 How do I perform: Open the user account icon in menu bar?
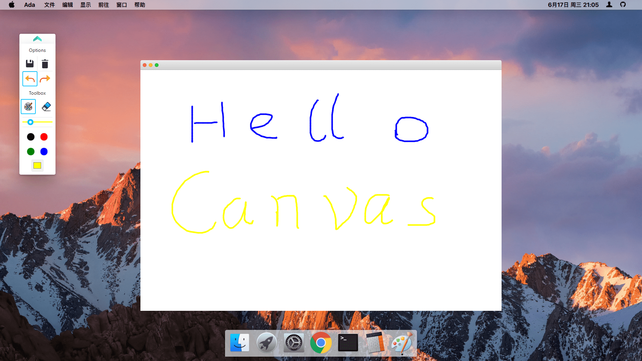click(x=609, y=5)
